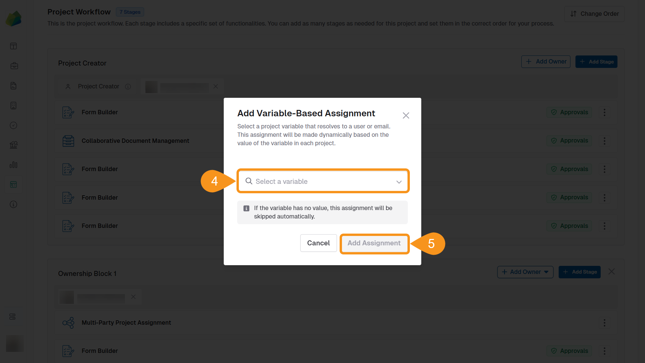Open the info section at sidebar bottom area
This screenshot has height=363, width=645.
click(x=13, y=204)
